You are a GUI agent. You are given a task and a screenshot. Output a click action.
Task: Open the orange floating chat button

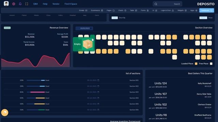coord(5,113)
